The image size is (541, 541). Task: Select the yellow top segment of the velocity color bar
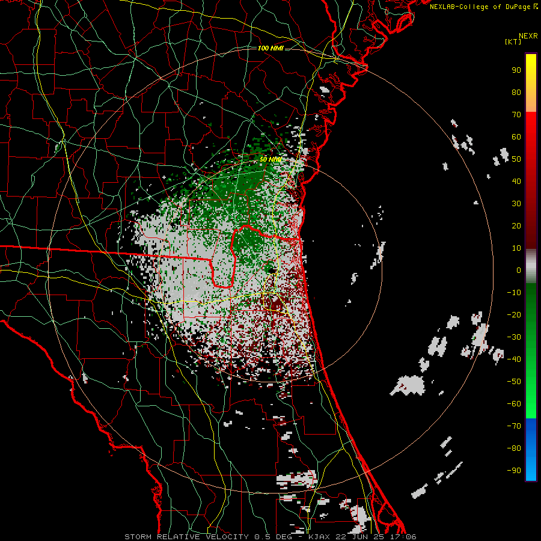click(531, 83)
